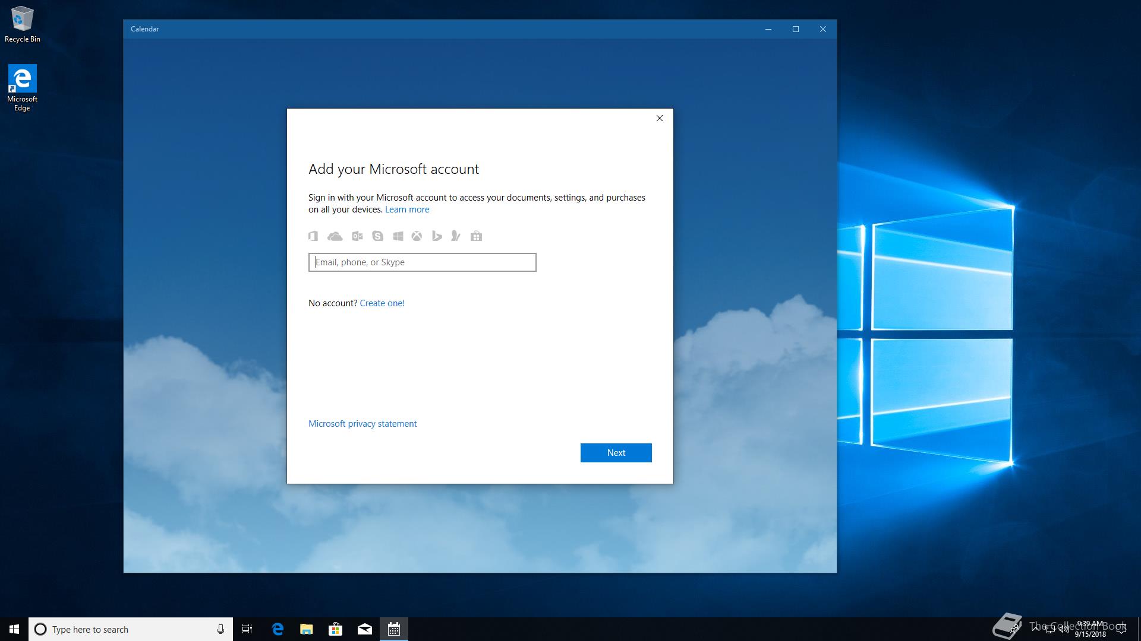The image size is (1141, 641).
Task: Open the Mail app from the taskbar
Action: 365,629
